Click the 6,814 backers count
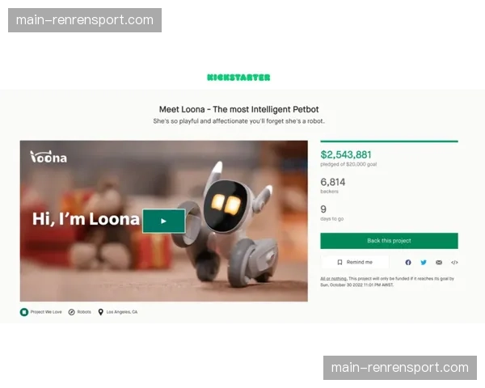485x388 pixels. click(333, 182)
